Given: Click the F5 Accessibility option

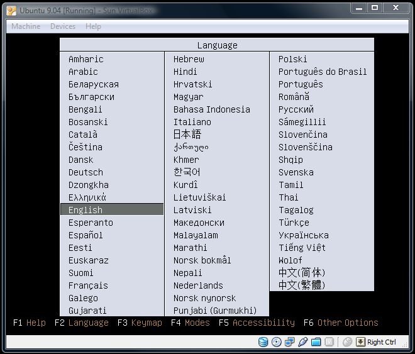Looking at the screenshot, I should [x=257, y=323].
